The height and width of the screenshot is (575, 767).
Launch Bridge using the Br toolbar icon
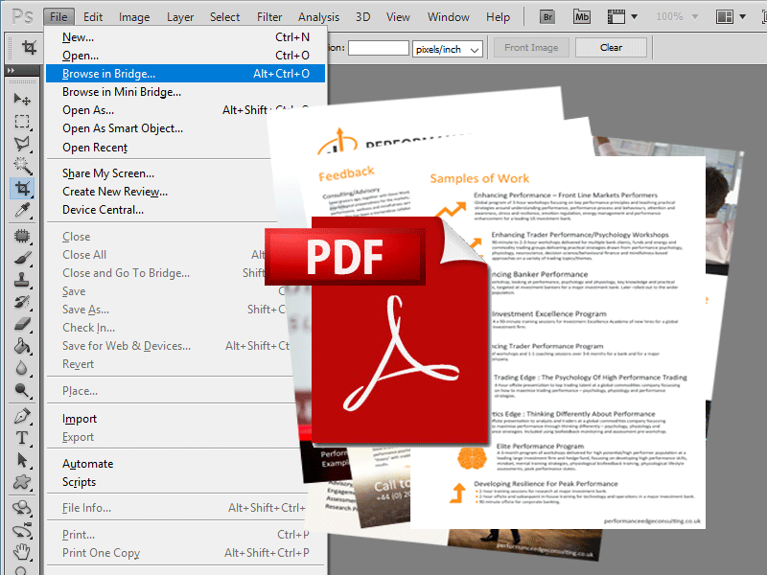point(546,16)
